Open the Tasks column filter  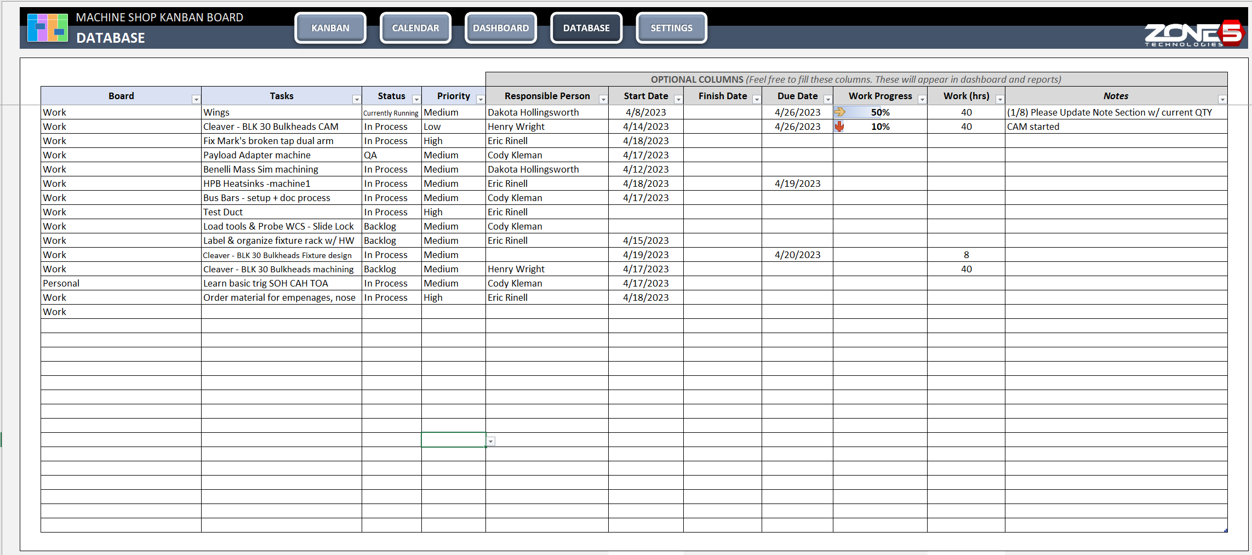[x=355, y=99]
